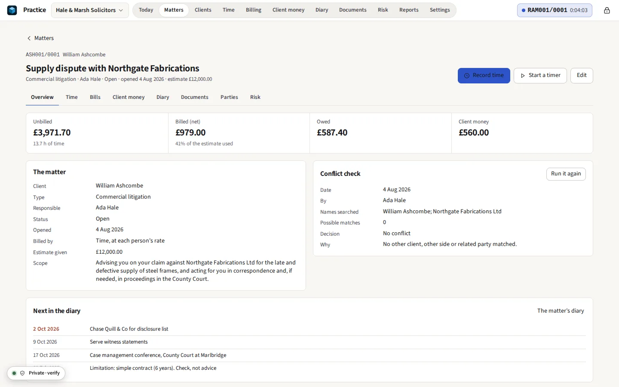Click the play icon on Start a timer
This screenshot has height=387, width=619.
(523, 76)
